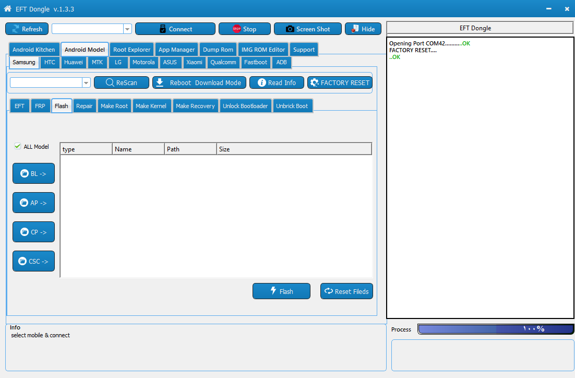This screenshot has width=575, height=378.
Task: Open the Root Explorer tab
Action: [131, 50]
